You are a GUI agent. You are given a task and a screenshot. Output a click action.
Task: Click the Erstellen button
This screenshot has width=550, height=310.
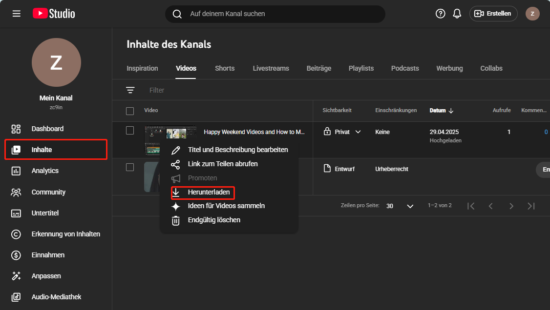click(493, 14)
